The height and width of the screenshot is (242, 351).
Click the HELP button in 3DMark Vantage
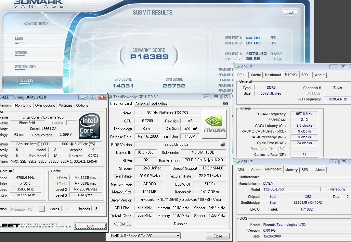click(x=290, y=13)
